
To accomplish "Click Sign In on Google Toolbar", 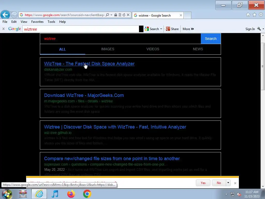I will pyautogui.click(x=250, y=29).
